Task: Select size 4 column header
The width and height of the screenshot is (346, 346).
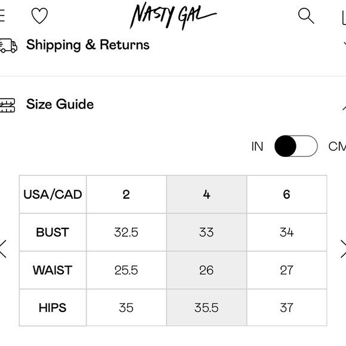Action: pos(206,194)
